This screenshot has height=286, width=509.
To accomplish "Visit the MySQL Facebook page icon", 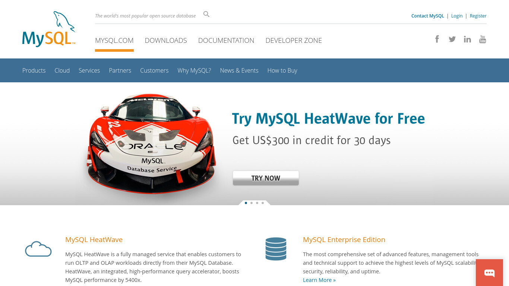I will pos(437,39).
